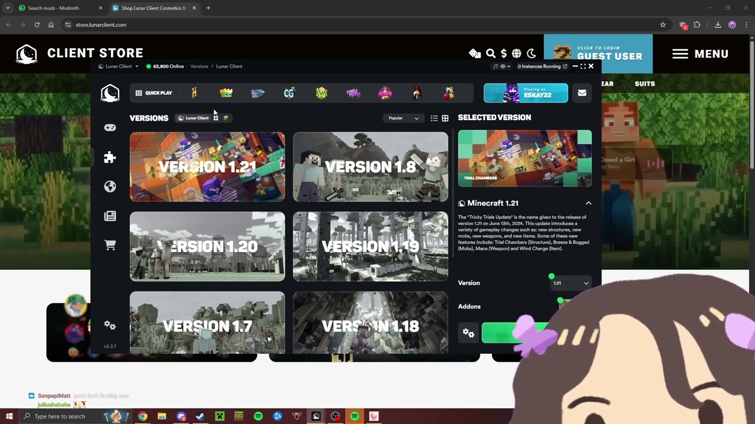
Task: Open the browser downloads icon
Action: [718, 25]
